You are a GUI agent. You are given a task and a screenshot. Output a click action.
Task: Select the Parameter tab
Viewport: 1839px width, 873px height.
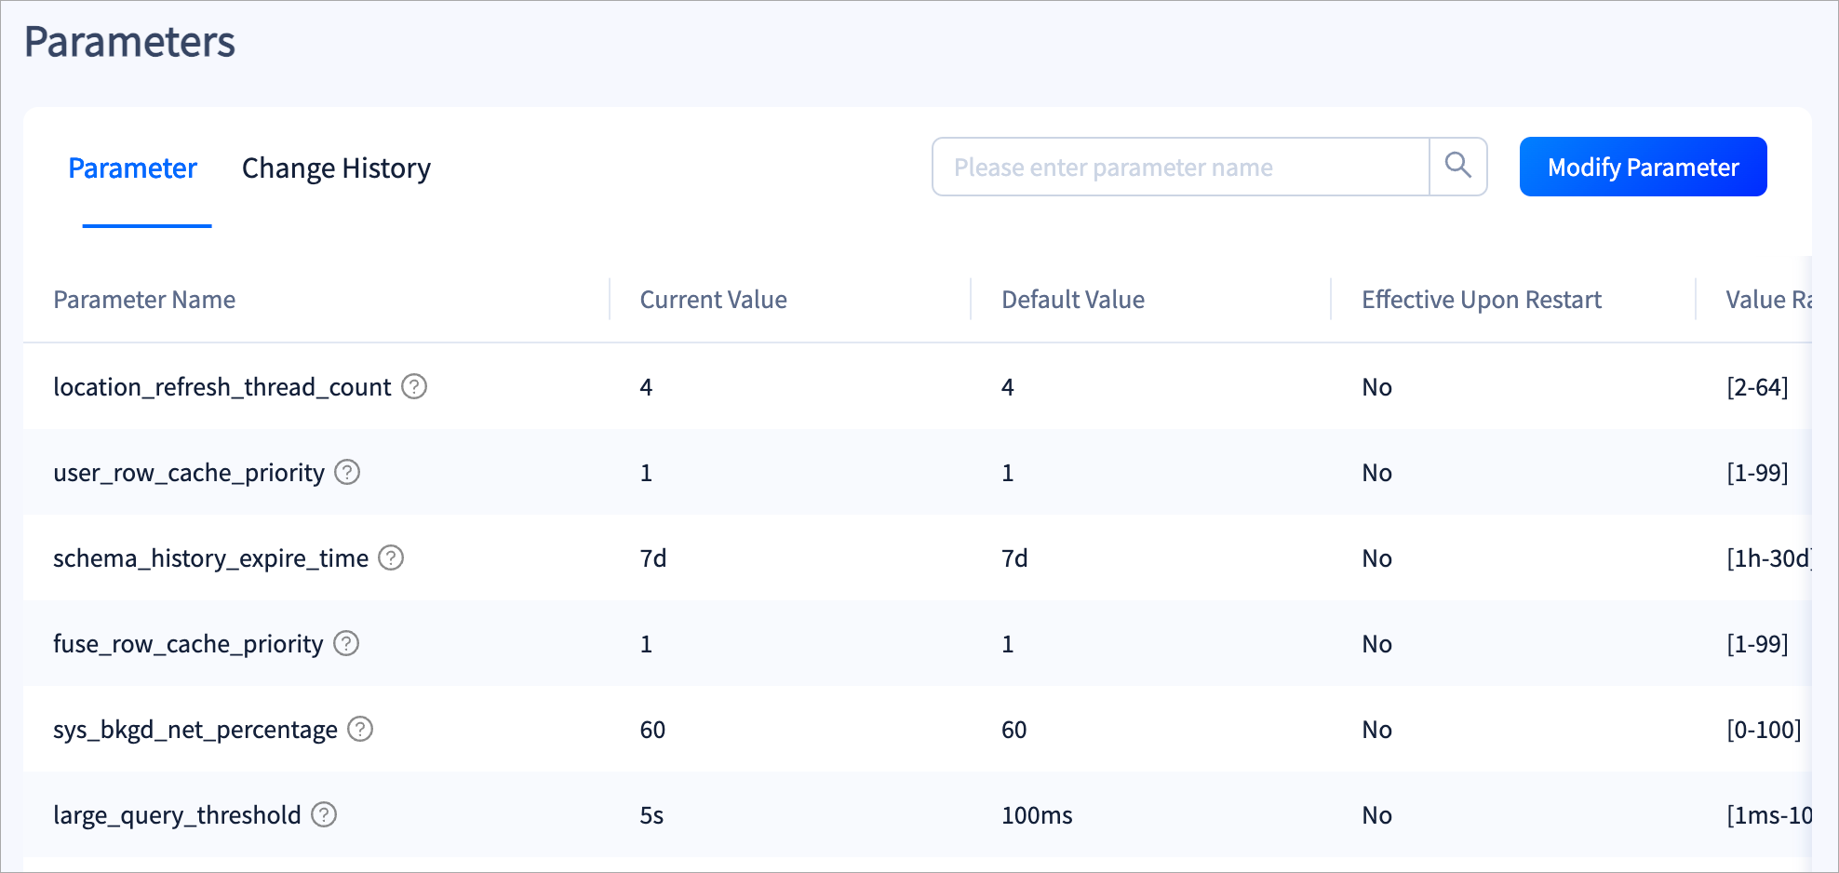click(133, 168)
